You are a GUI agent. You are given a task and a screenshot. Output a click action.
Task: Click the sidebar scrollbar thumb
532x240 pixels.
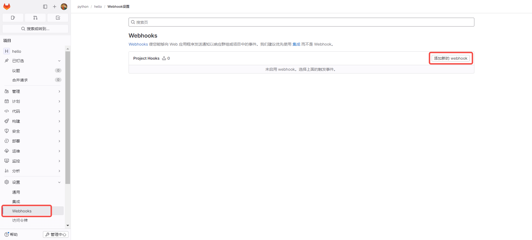coord(68,117)
